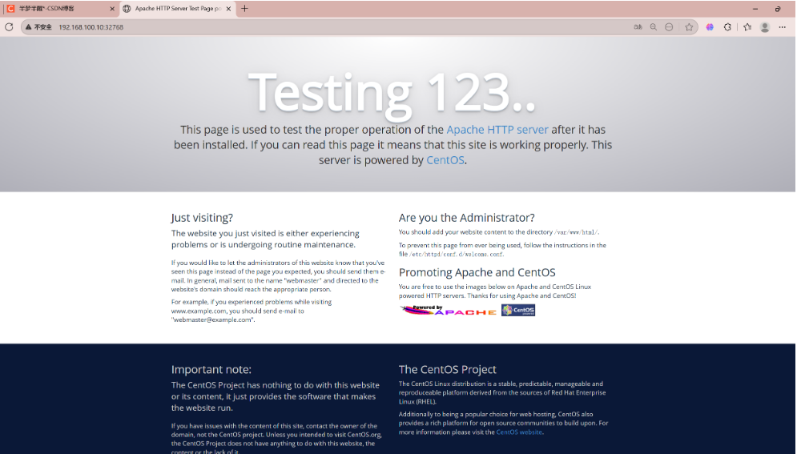
Task: Open the user profile avatar
Action: tap(764, 27)
